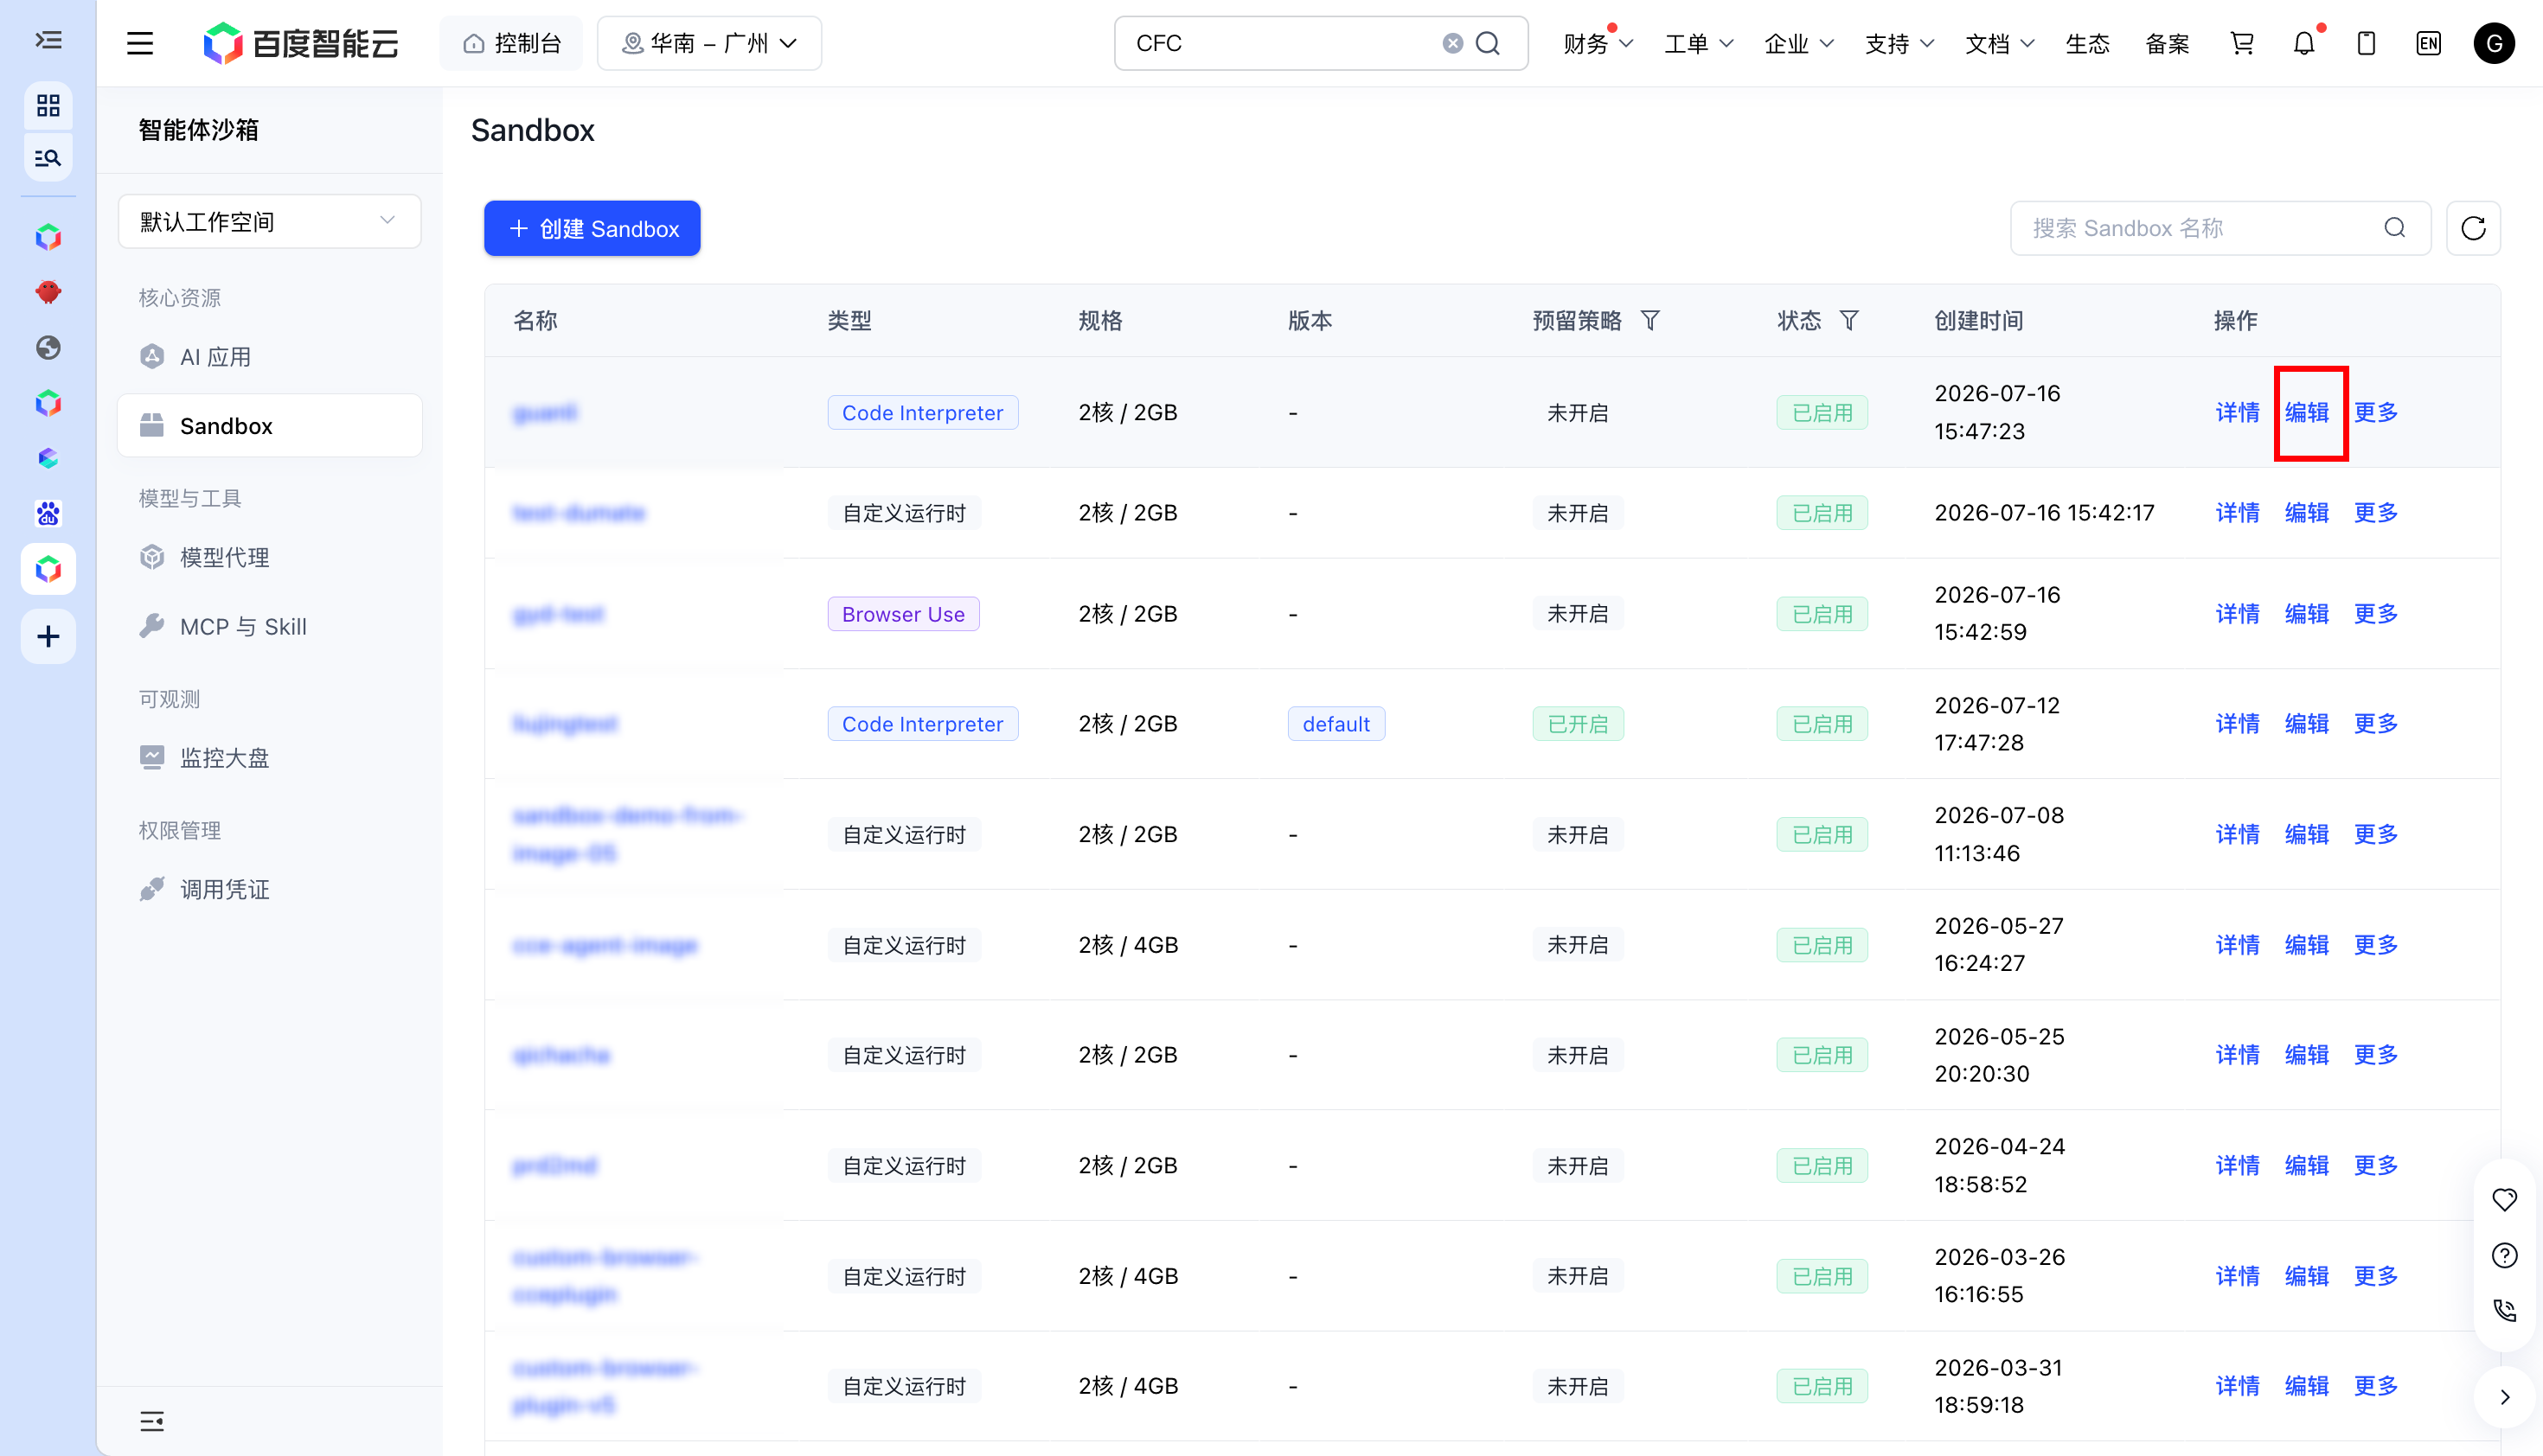The width and height of the screenshot is (2543, 1456).
Task: Click 编辑 for the 15:47:23 row
Action: pos(2306,412)
